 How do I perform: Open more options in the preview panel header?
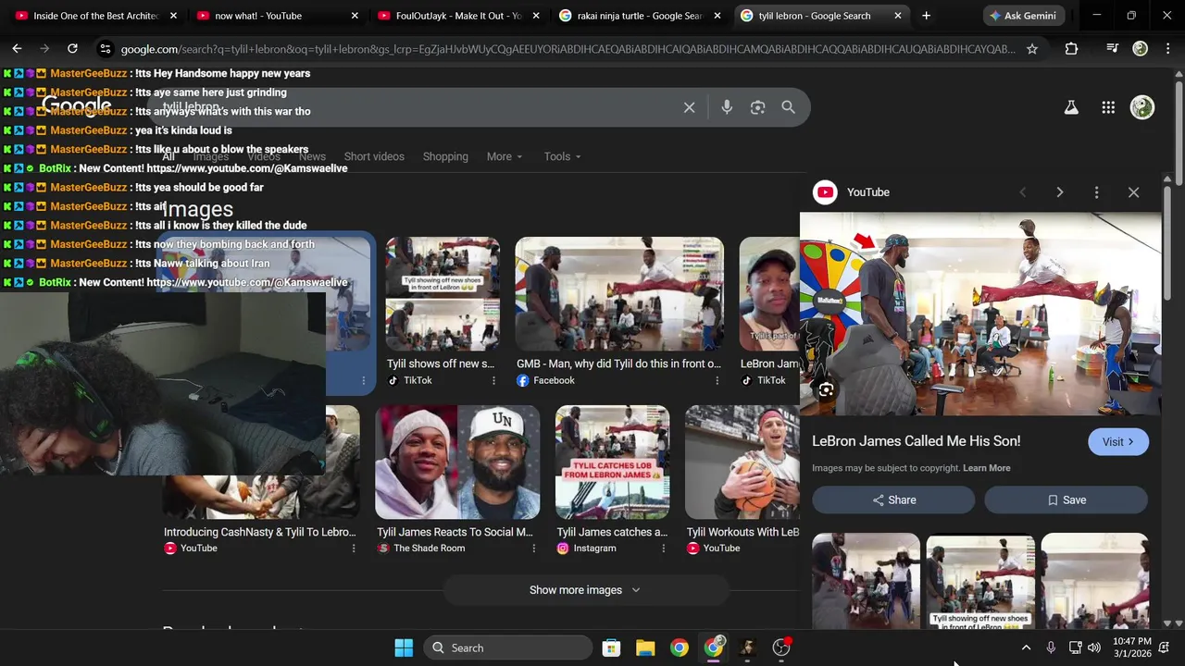1096,192
